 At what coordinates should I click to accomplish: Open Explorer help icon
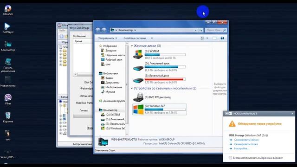point(222,38)
